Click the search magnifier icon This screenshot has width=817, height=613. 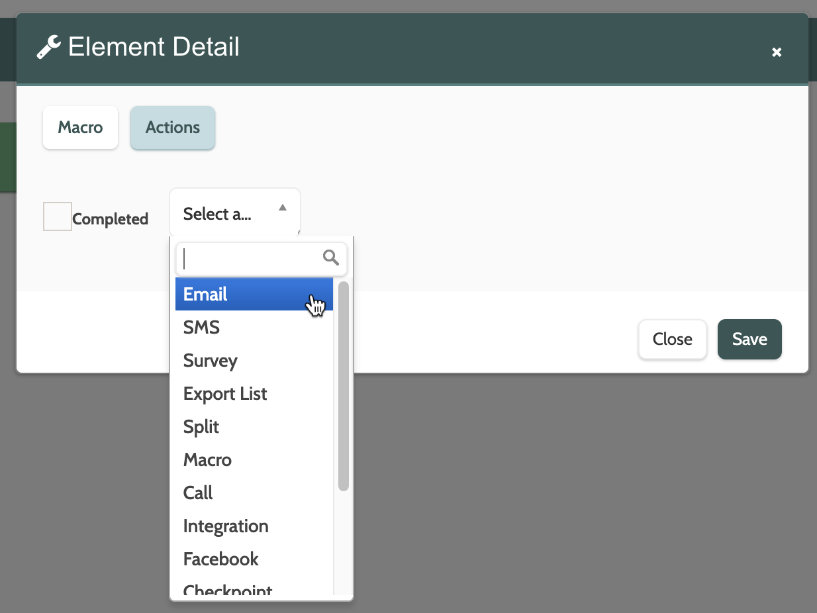(x=331, y=258)
